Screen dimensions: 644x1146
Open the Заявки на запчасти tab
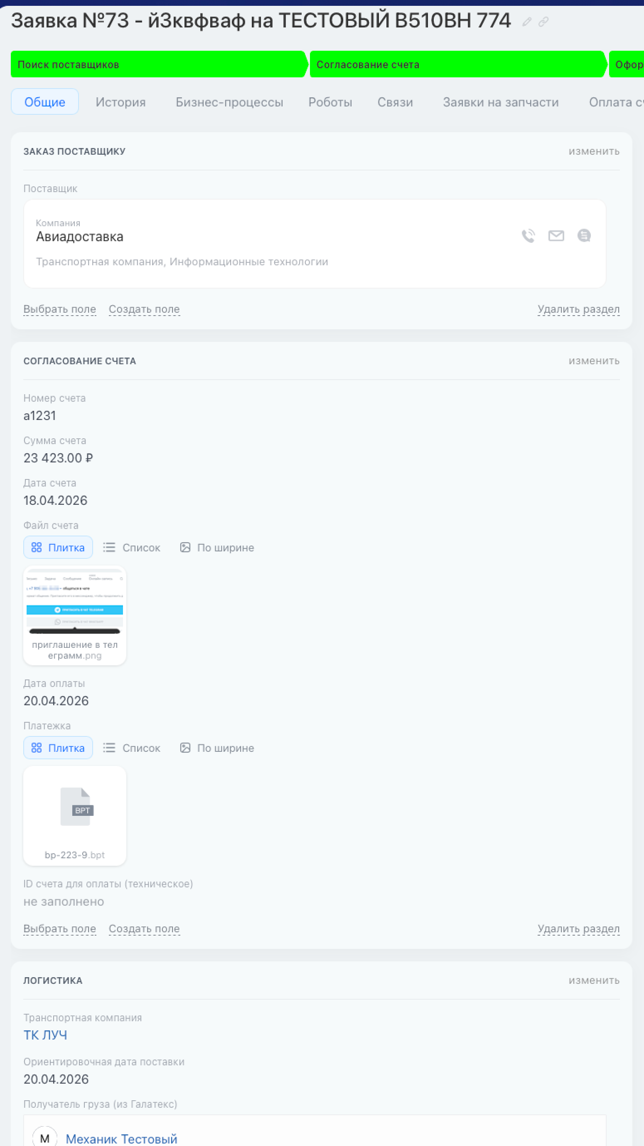(x=500, y=102)
